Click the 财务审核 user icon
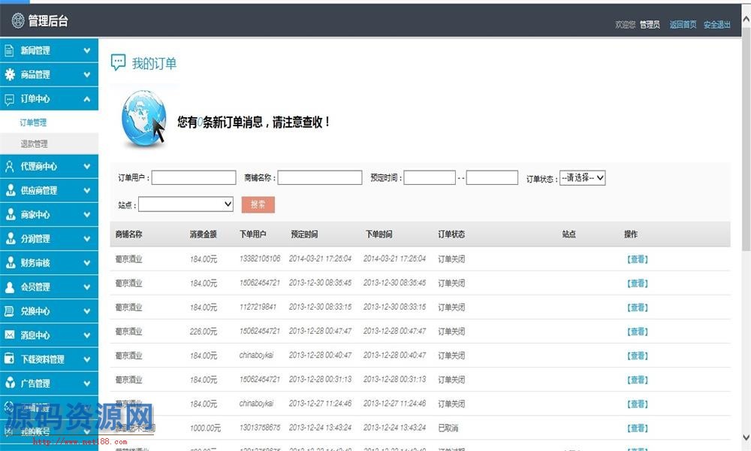The width and height of the screenshot is (751, 451). 11,262
